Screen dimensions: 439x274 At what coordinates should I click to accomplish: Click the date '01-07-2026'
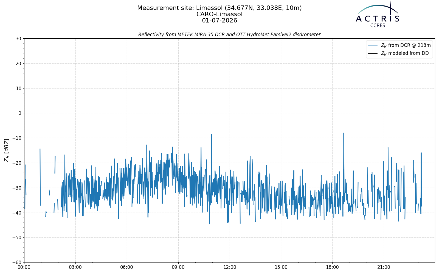[x=219, y=21]
